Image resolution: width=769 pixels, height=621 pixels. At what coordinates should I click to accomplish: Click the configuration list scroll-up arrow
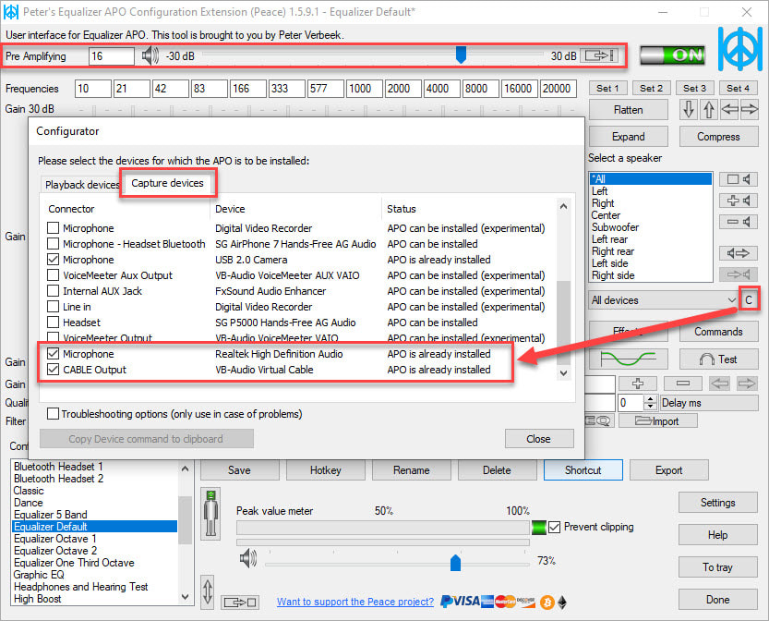(185, 469)
